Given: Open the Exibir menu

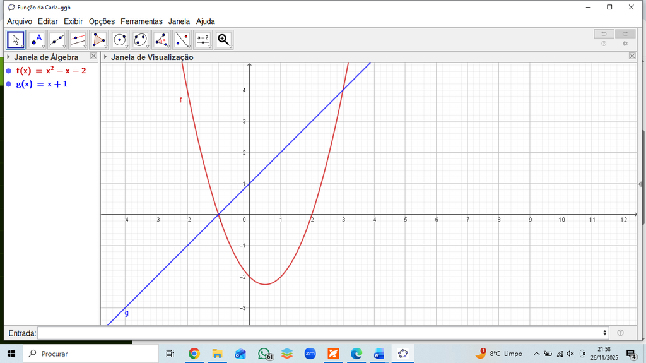Looking at the screenshot, I should click(x=73, y=21).
